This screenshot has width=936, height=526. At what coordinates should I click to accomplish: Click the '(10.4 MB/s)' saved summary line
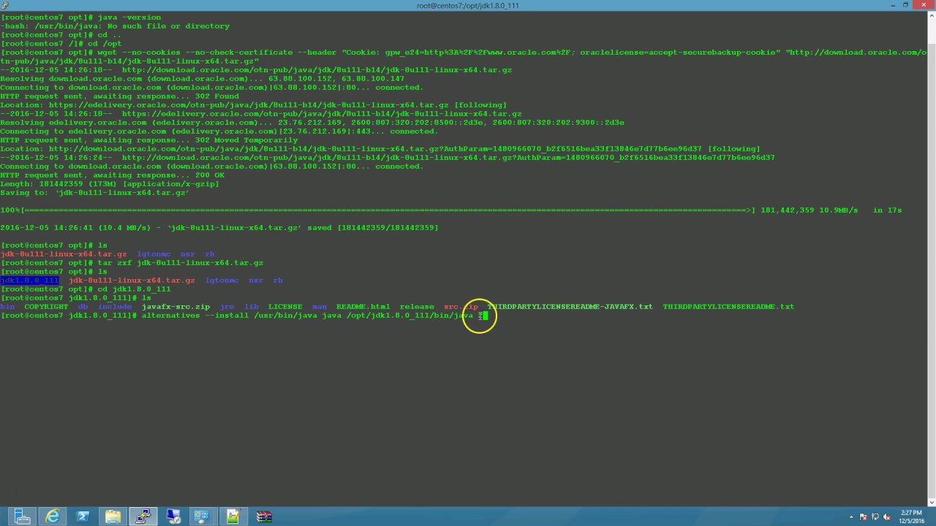point(219,228)
